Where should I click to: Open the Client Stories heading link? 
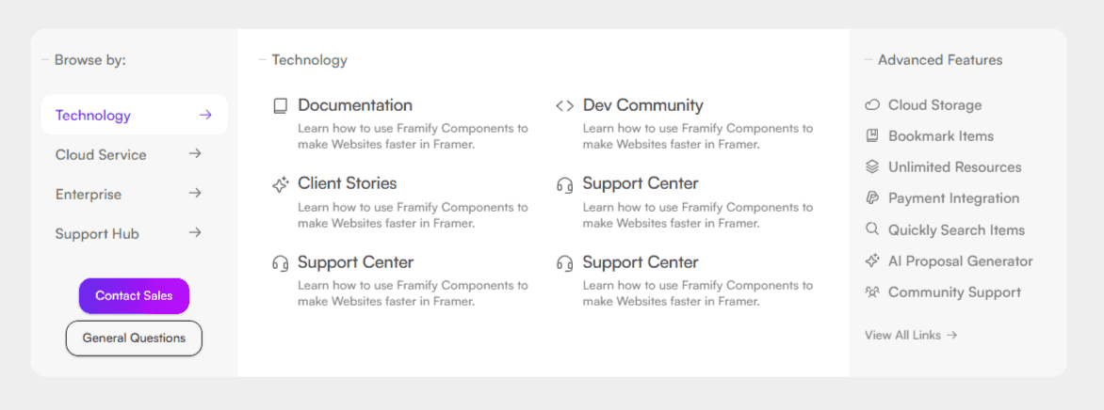tap(347, 183)
